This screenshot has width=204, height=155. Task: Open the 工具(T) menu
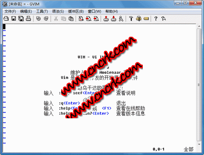click(x=42, y=11)
